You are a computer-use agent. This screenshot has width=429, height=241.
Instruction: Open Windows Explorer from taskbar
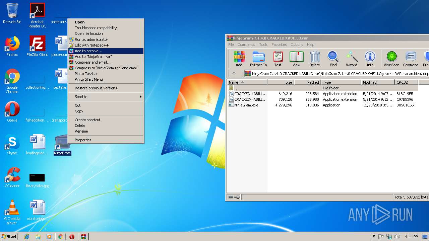38,237
